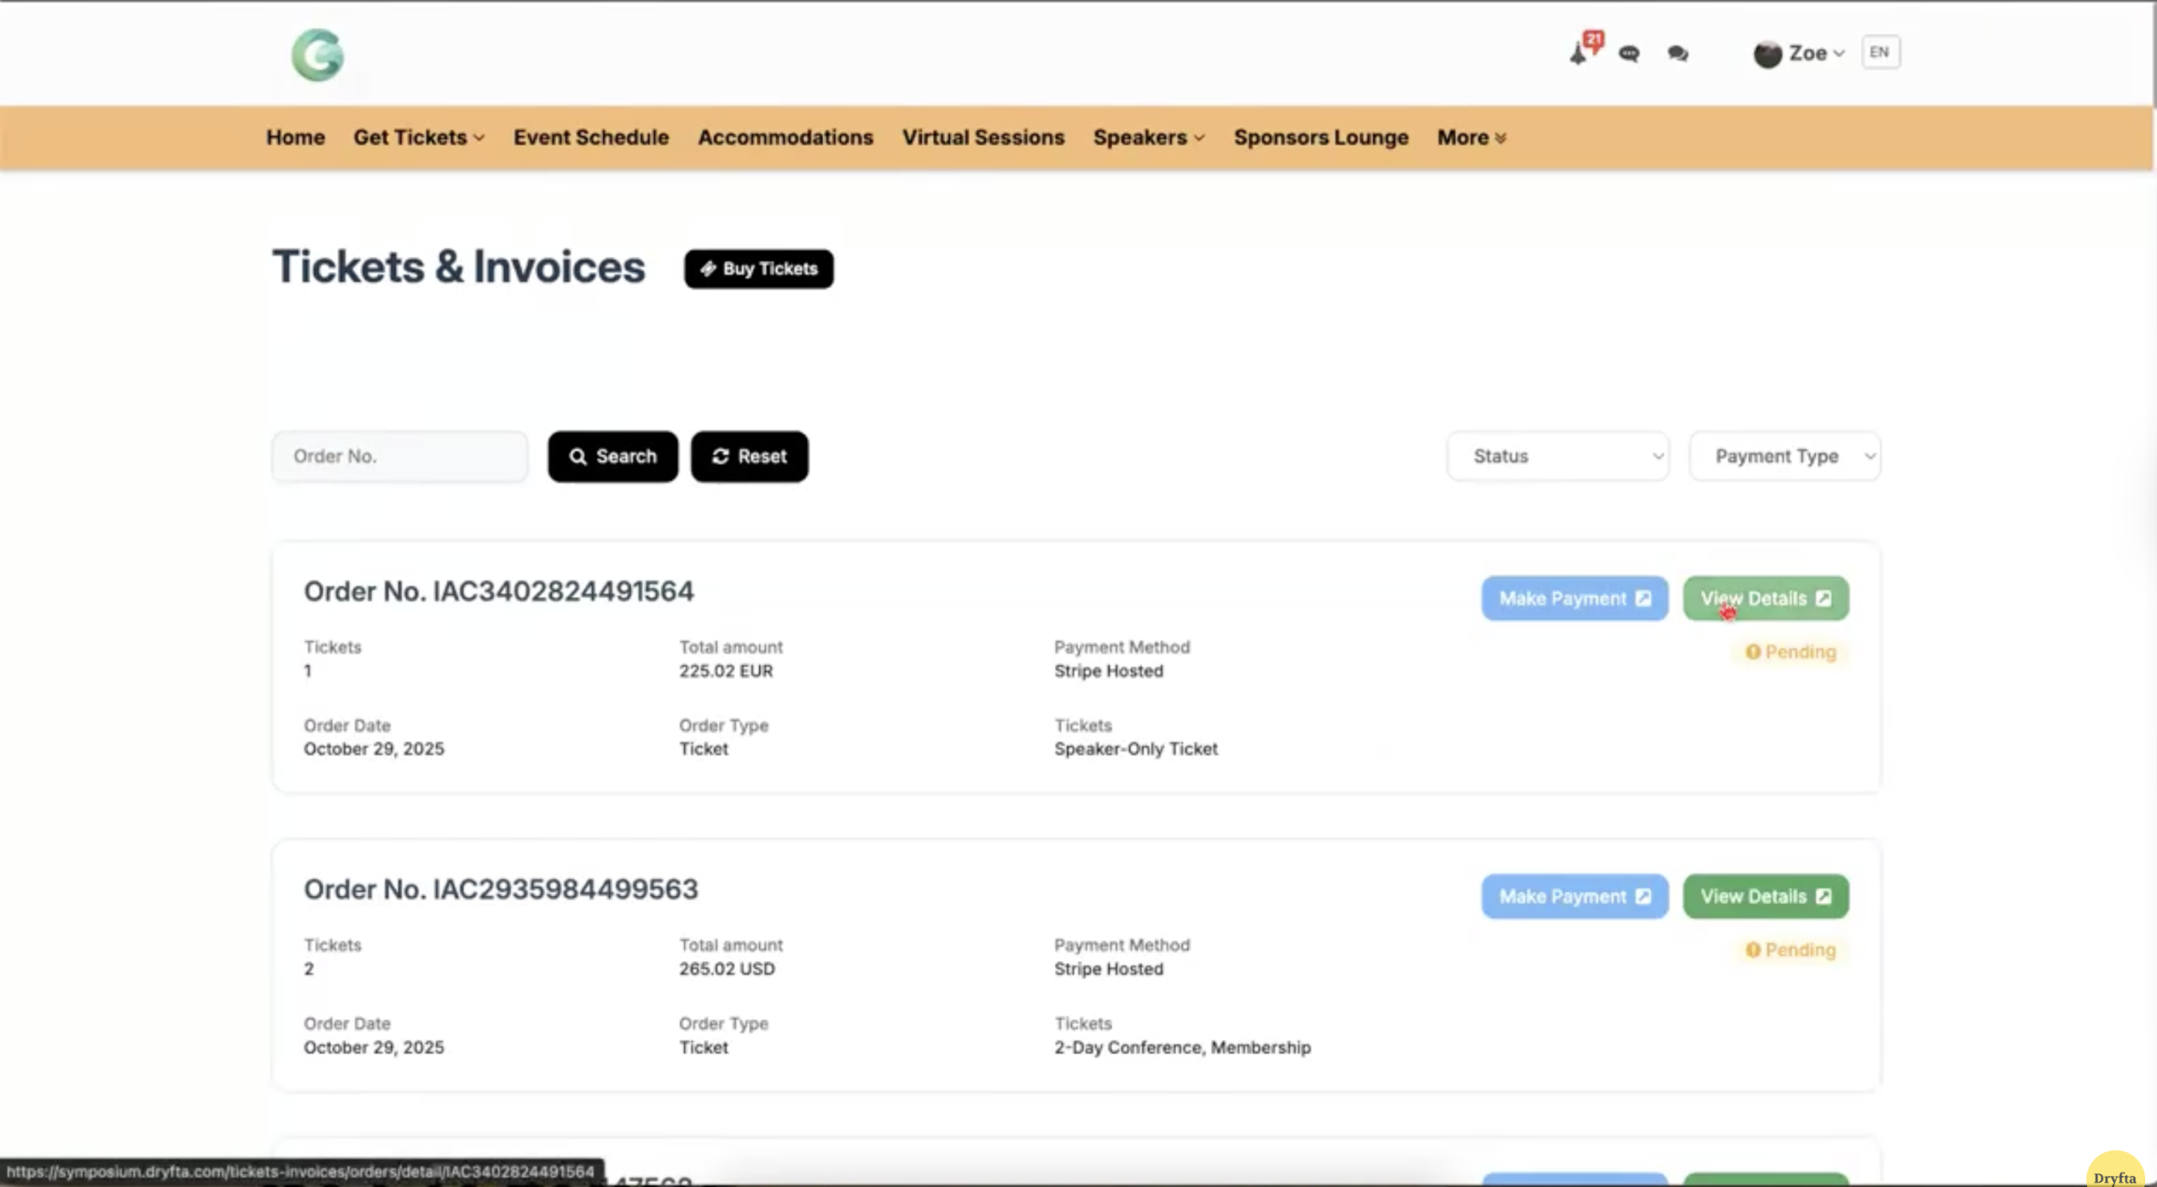Select Sponsors Lounge from the navigation bar
2157x1187 pixels.
(x=1320, y=137)
